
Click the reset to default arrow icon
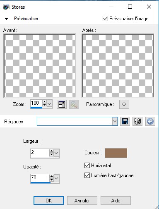pyautogui.click(x=150, y=121)
